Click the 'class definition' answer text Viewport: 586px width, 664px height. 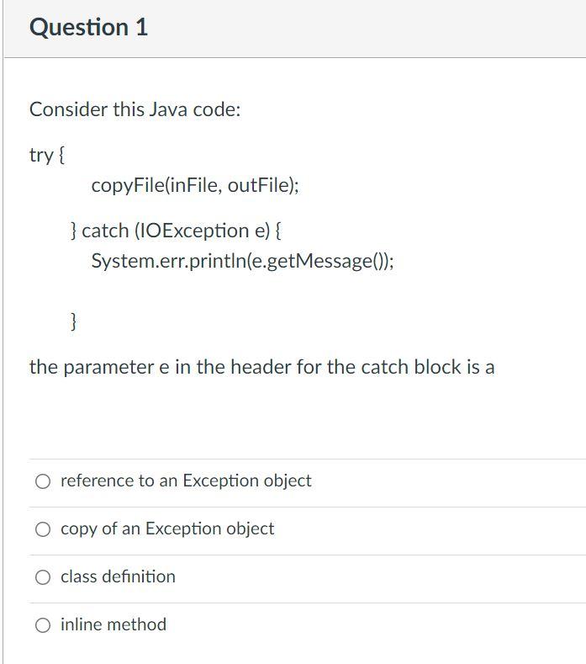(x=118, y=576)
